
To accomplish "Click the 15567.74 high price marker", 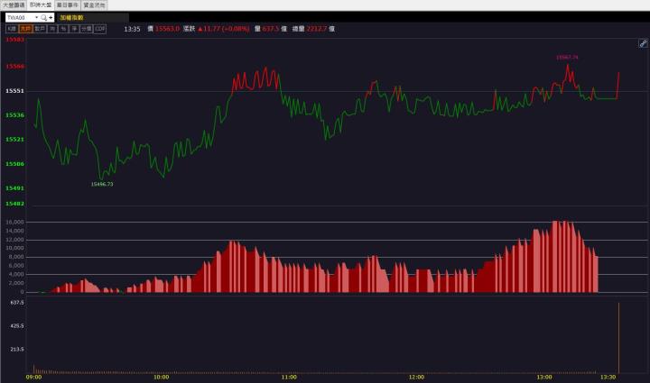I will (567, 57).
